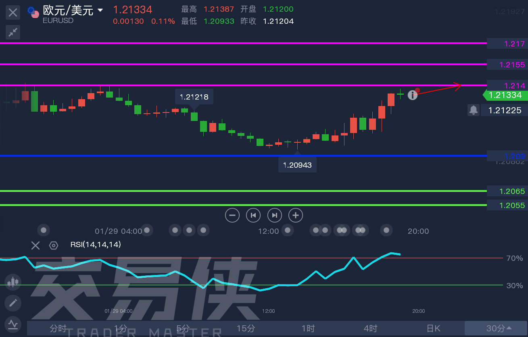Switch to the 日K timeframe tab

pos(433,328)
